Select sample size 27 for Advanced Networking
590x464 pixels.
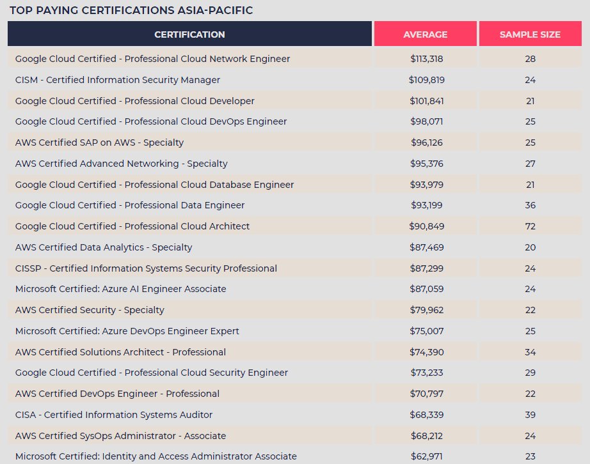[x=530, y=164]
